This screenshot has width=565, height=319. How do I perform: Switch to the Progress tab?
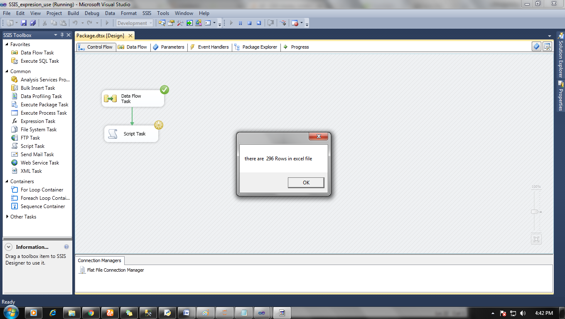pyautogui.click(x=296, y=47)
